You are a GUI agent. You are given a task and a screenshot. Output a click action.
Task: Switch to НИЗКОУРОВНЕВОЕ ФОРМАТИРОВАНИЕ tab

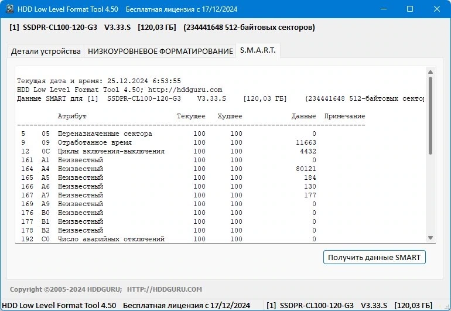160,51
